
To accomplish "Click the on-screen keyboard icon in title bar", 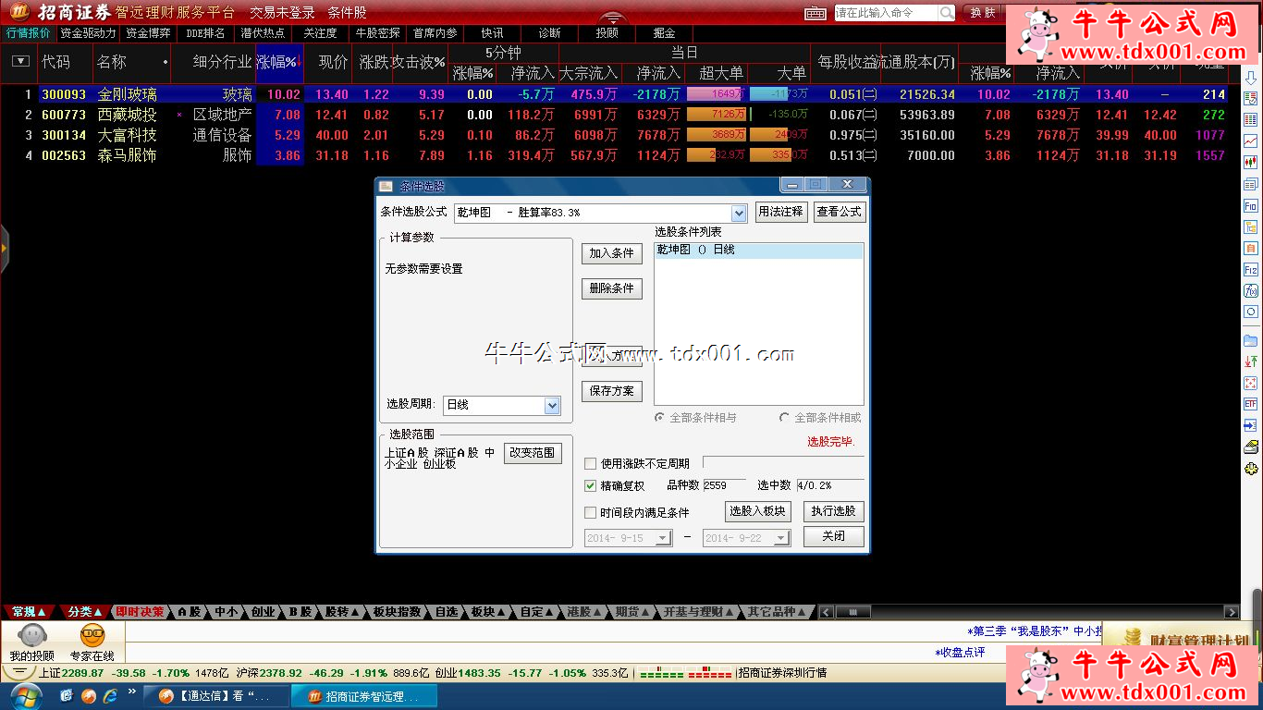I will 815,13.
